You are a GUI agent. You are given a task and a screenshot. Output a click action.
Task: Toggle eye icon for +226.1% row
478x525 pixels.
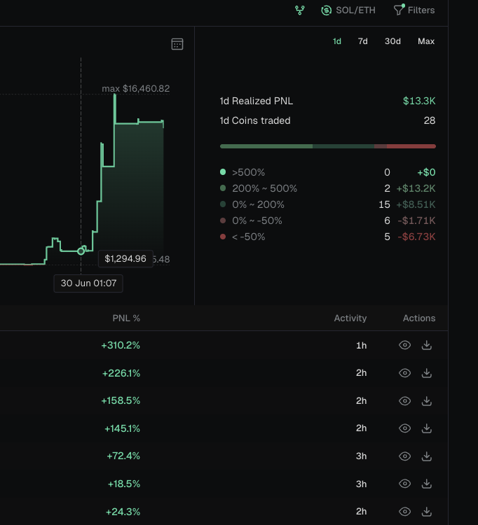[x=404, y=372]
